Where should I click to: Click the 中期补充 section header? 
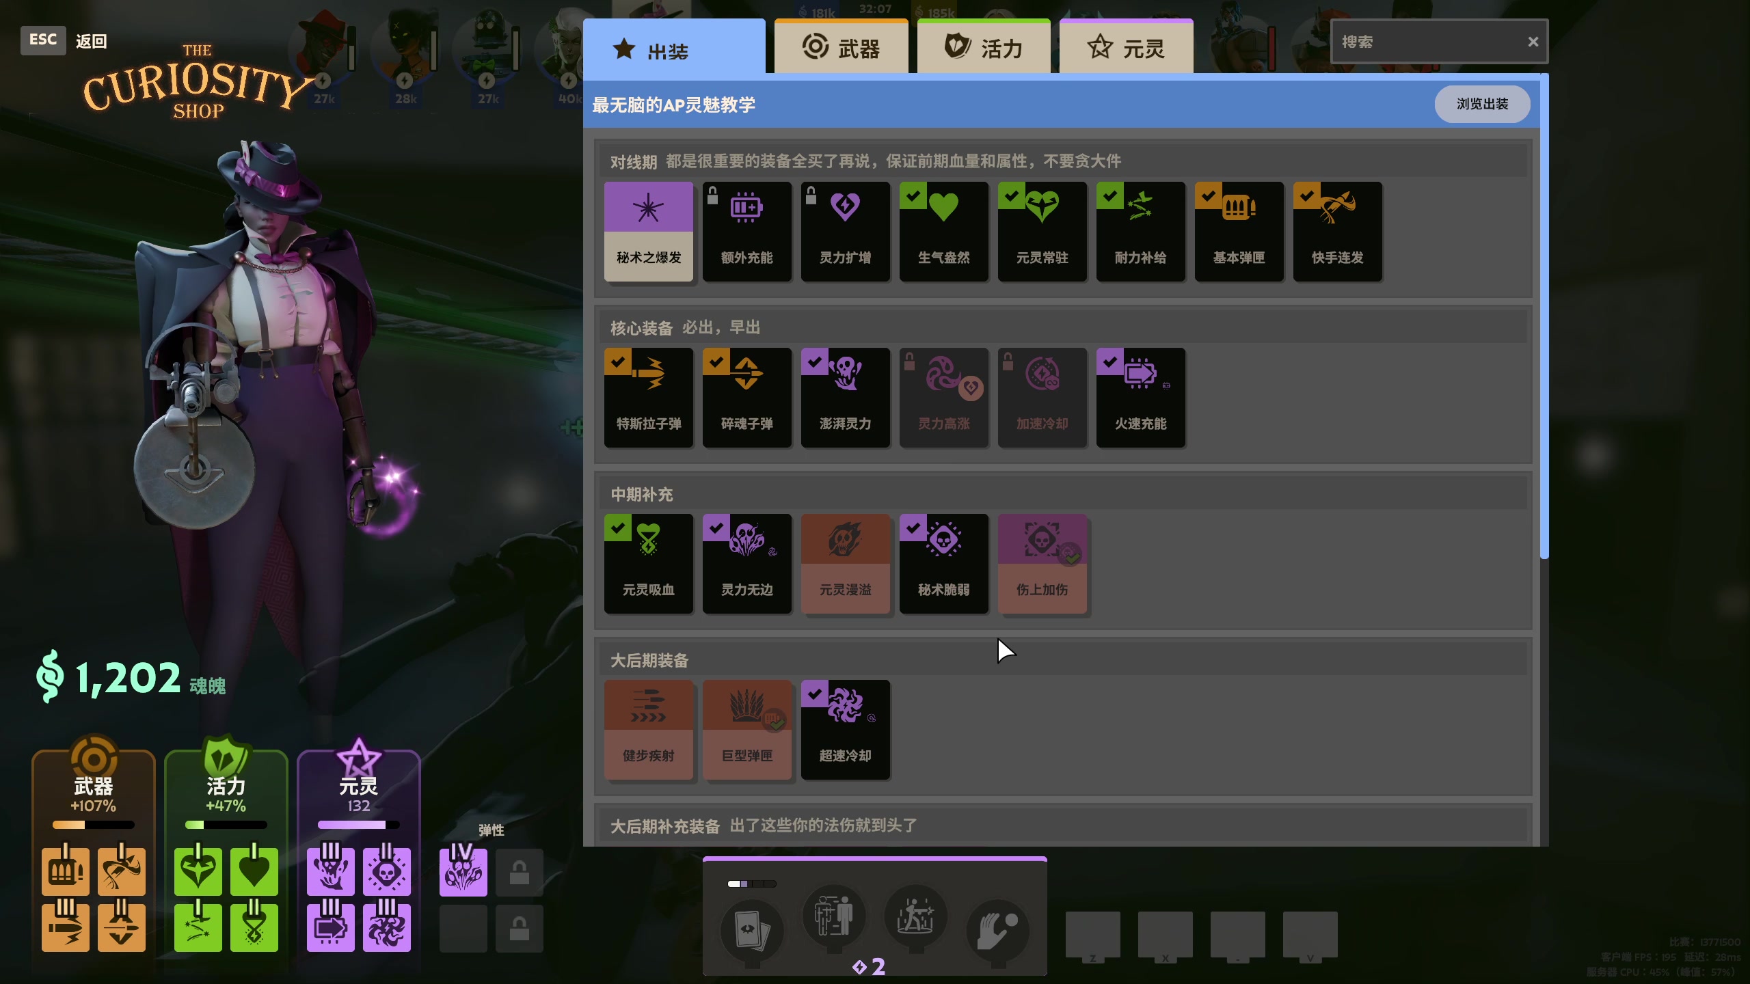pyautogui.click(x=1062, y=493)
